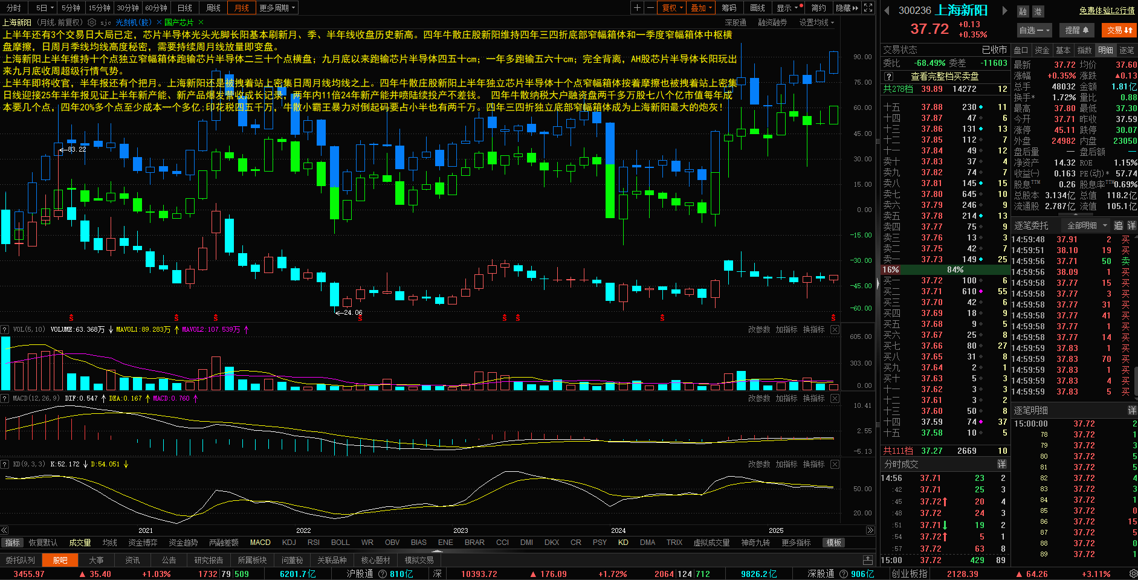Toggle fullscreen chart icon
1138x580 pixels.
coord(868,8)
